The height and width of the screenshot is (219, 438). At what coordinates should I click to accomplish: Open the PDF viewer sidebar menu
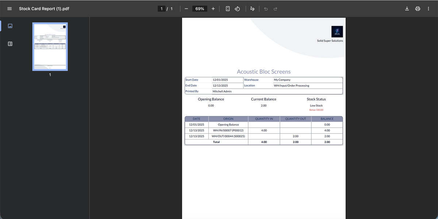(9, 8)
